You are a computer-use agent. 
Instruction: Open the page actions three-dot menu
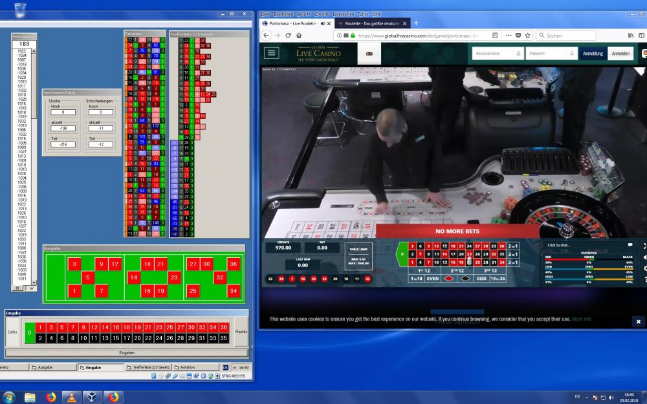click(x=507, y=36)
